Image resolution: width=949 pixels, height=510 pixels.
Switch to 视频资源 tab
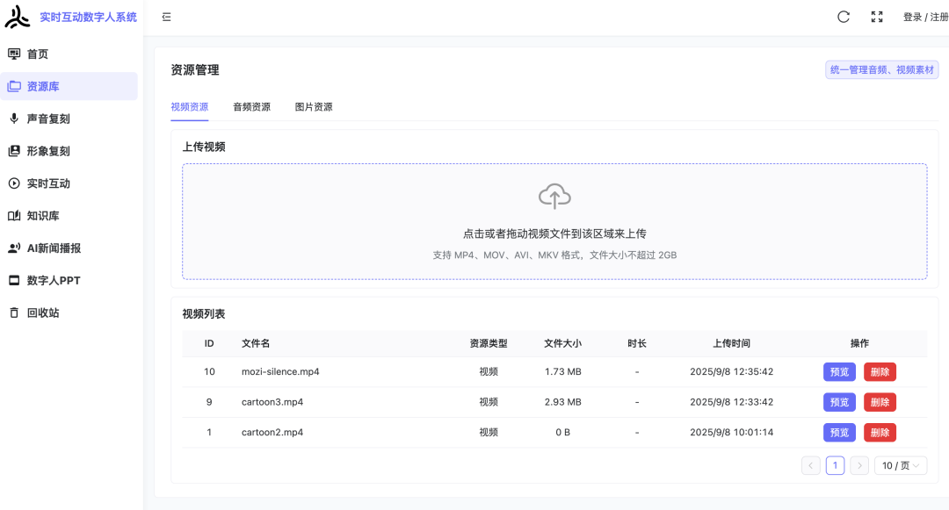[190, 107]
